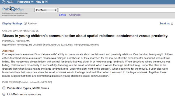Click the Advanced search link
Image resolution: width=175 pixels, height=98 pixels.
[x=75, y=15]
